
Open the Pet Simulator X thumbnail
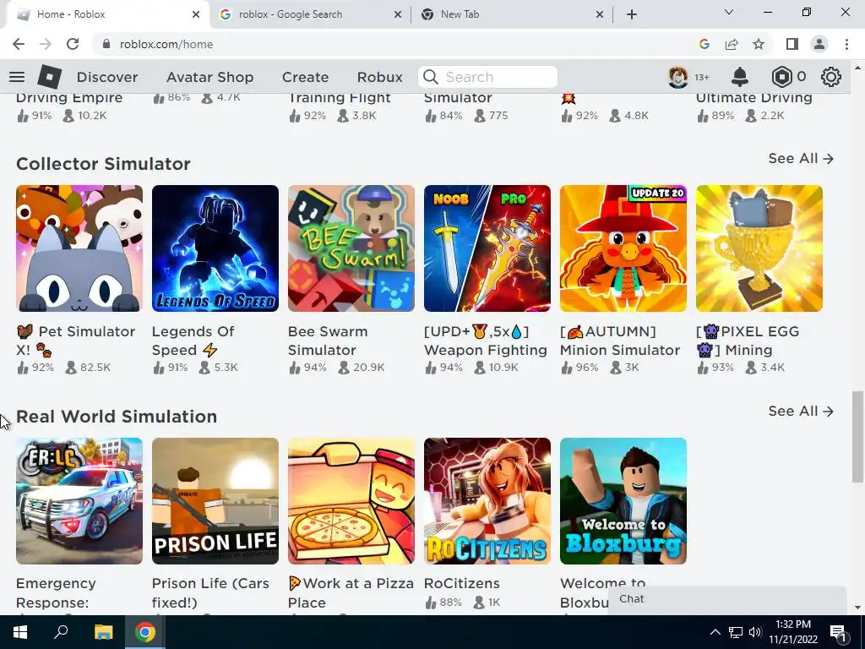point(79,248)
